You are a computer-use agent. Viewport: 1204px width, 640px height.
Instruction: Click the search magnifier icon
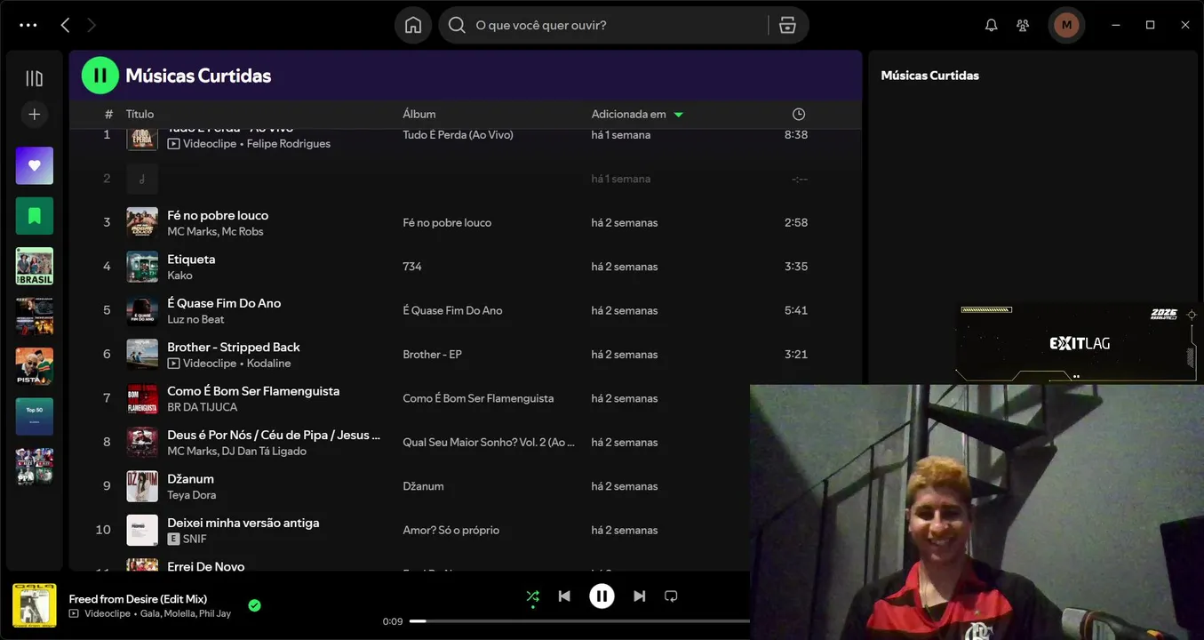tap(457, 25)
